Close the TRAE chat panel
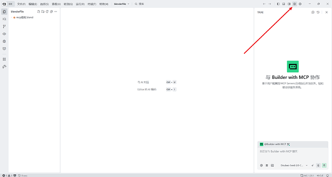The height and width of the screenshot is (177, 332). (x=327, y=13)
